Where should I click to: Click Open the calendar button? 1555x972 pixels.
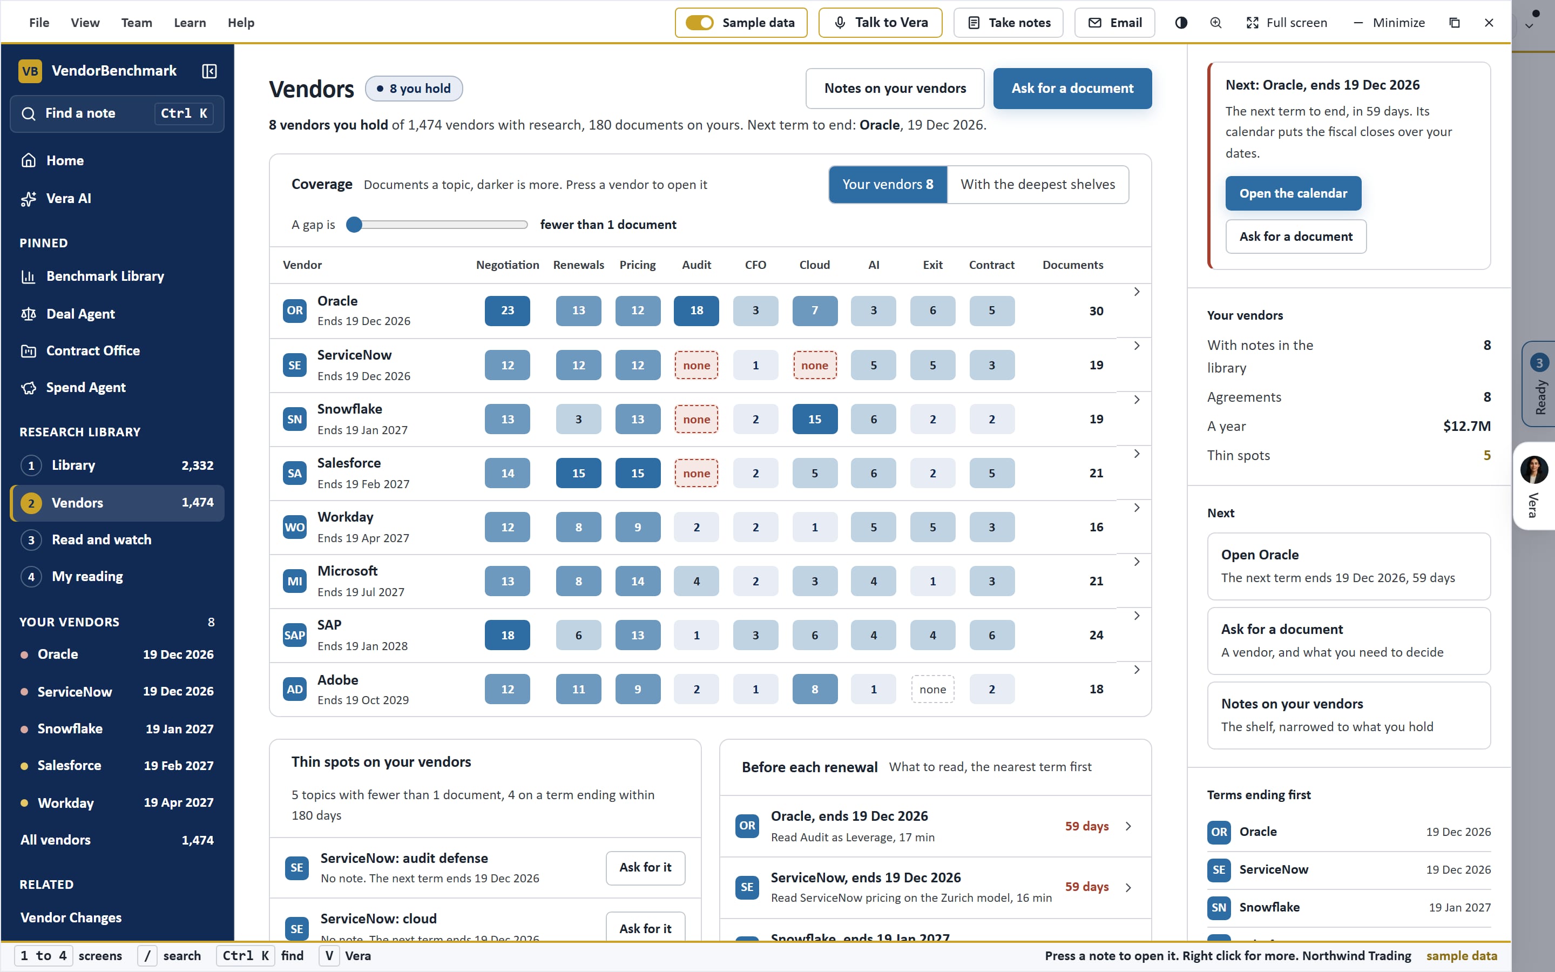(1293, 193)
